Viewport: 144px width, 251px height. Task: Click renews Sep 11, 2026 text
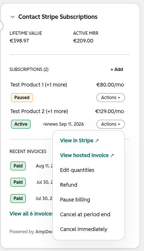point(63,124)
